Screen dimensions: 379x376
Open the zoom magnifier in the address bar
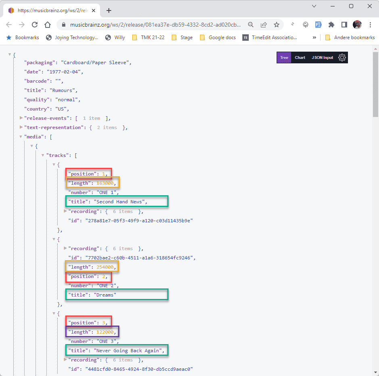tap(251, 25)
